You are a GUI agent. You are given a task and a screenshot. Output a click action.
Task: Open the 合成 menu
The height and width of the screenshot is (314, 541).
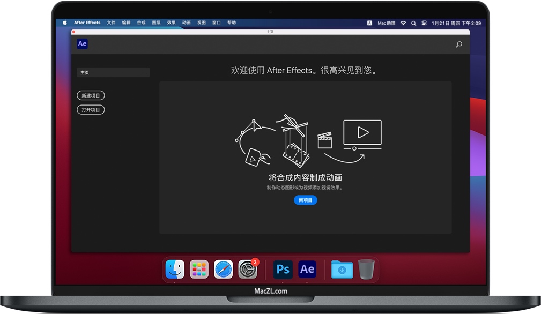click(x=140, y=23)
